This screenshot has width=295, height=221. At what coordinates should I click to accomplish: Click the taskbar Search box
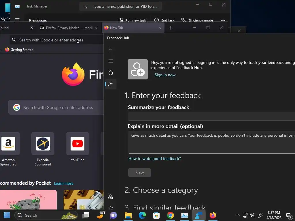coord(46,215)
